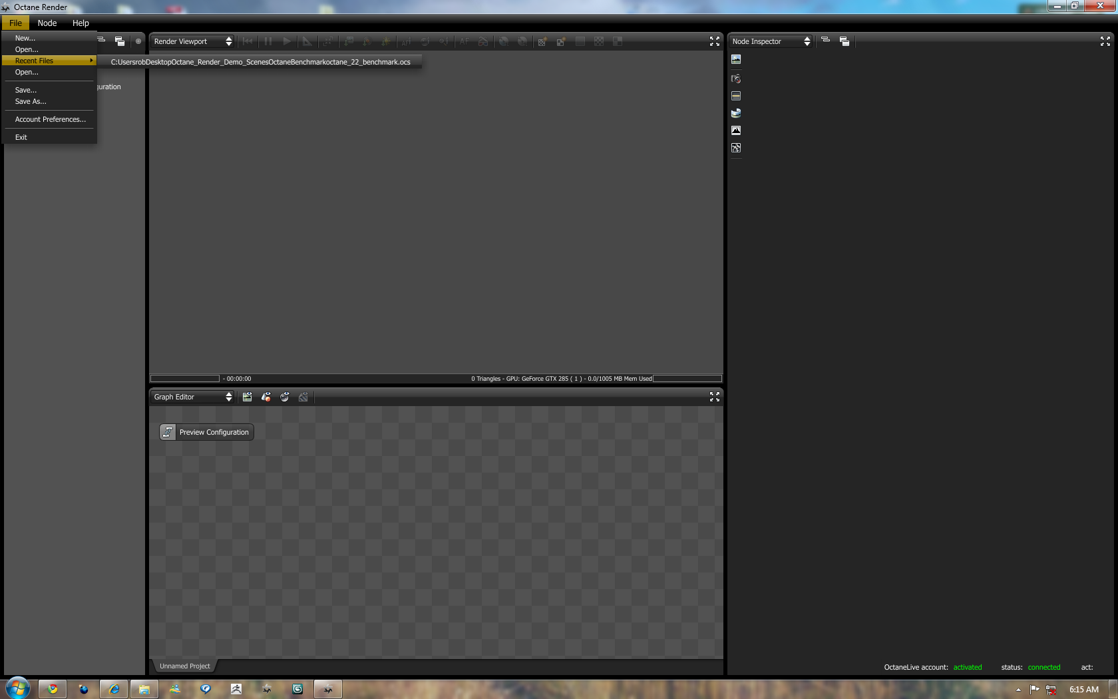This screenshot has width=1118, height=699.
Task: Maximize the Graph Editor panel
Action: (x=715, y=397)
